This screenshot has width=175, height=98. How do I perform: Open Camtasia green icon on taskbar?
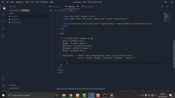[84, 95]
